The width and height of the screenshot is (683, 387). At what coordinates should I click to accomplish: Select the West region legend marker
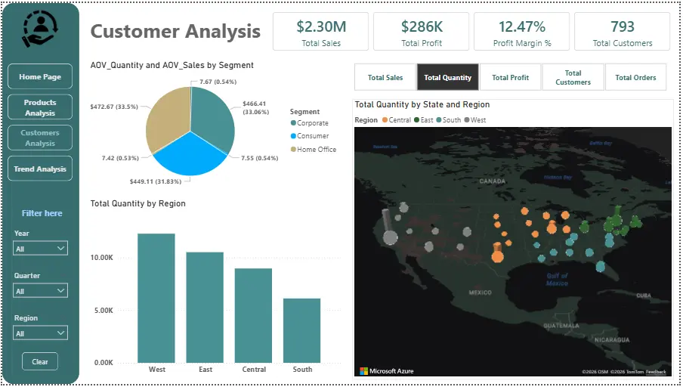point(466,120)
